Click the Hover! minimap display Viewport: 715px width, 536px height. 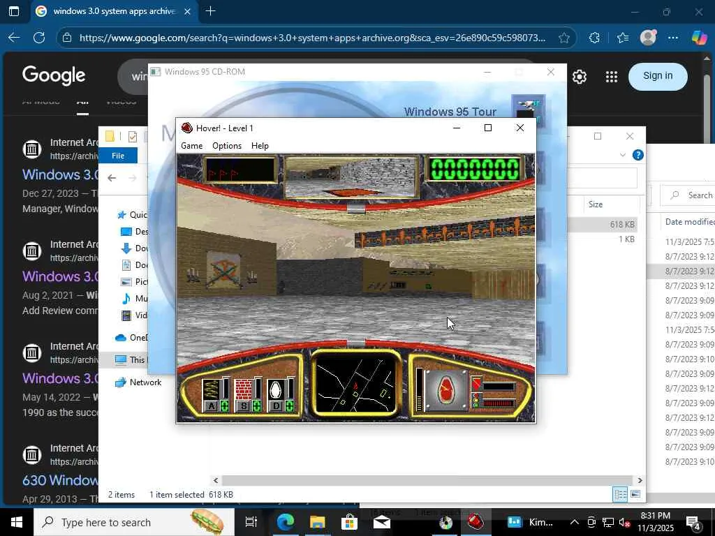(355, 384)
